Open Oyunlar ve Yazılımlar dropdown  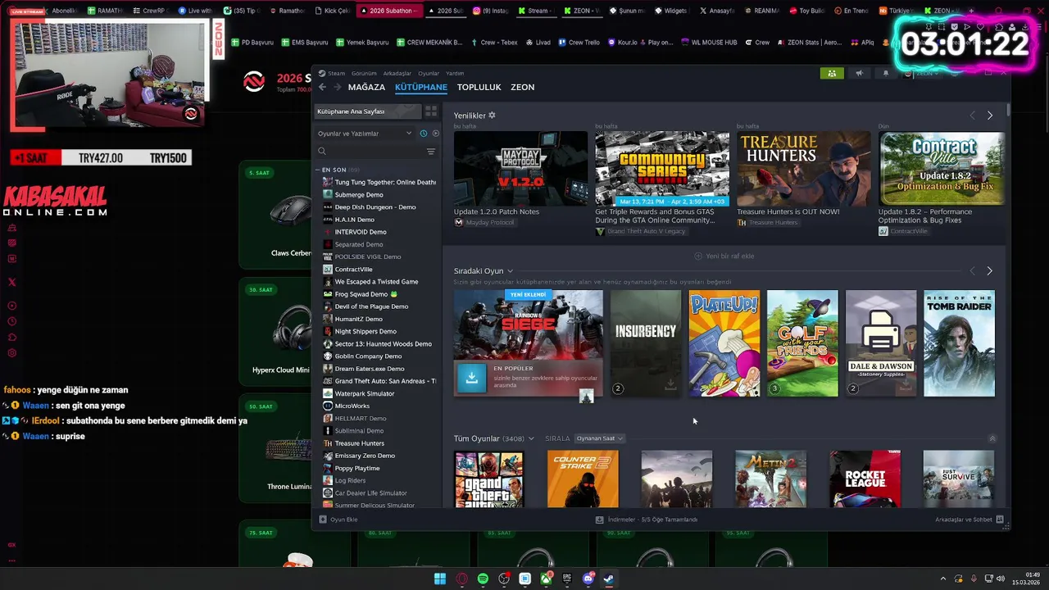pos(366,134)
